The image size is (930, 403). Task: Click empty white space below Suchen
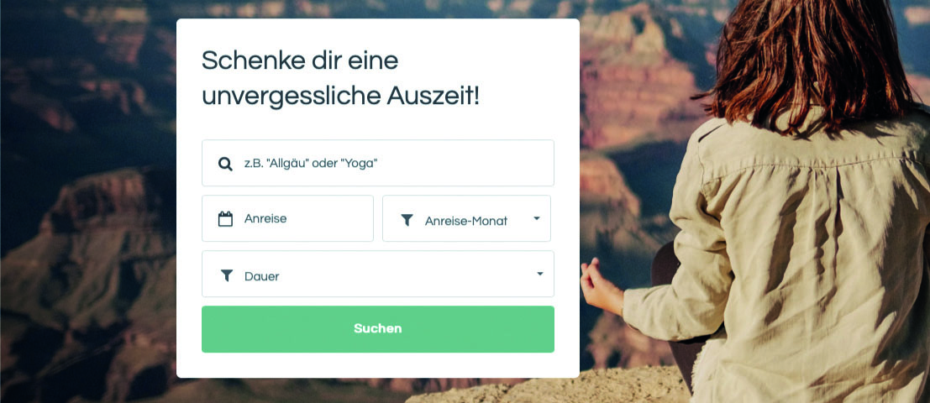tap(378, 365)
